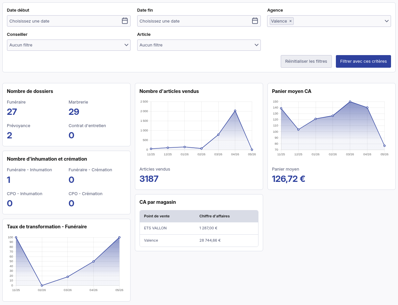Screen dimensions: 398x305
Task: Open the Date fin calendar icon
Action: point(255,21)
